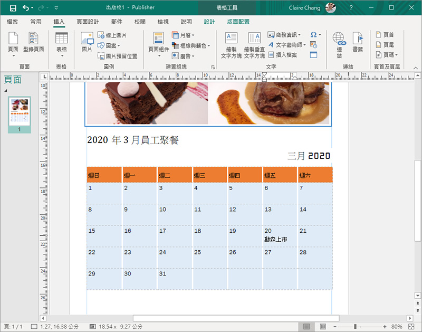This screenshot has height=332, width=422.
Task: Switch to the 檢視 view tab
Action: coord(163,22)
